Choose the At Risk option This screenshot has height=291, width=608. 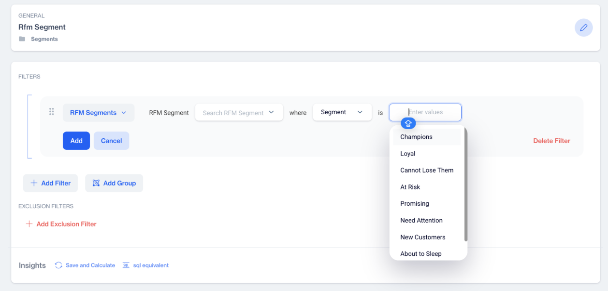(x=427, y=187)
